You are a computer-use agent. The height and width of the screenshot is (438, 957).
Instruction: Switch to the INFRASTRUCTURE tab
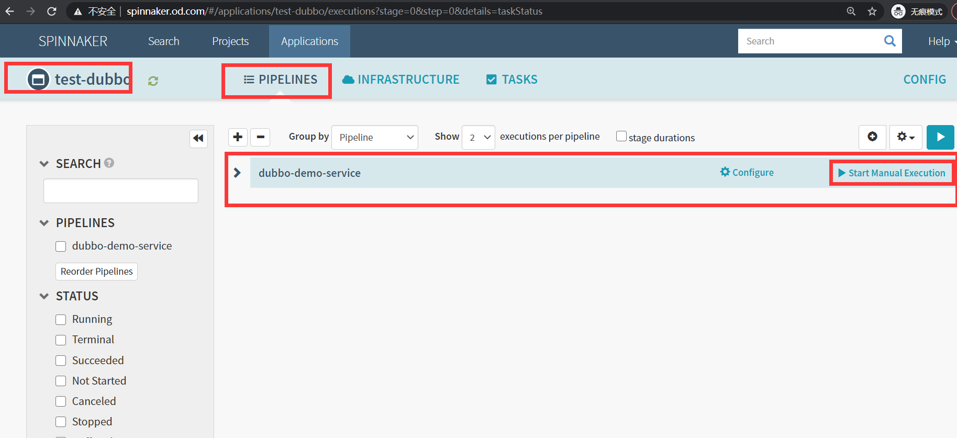pos(400,80)
